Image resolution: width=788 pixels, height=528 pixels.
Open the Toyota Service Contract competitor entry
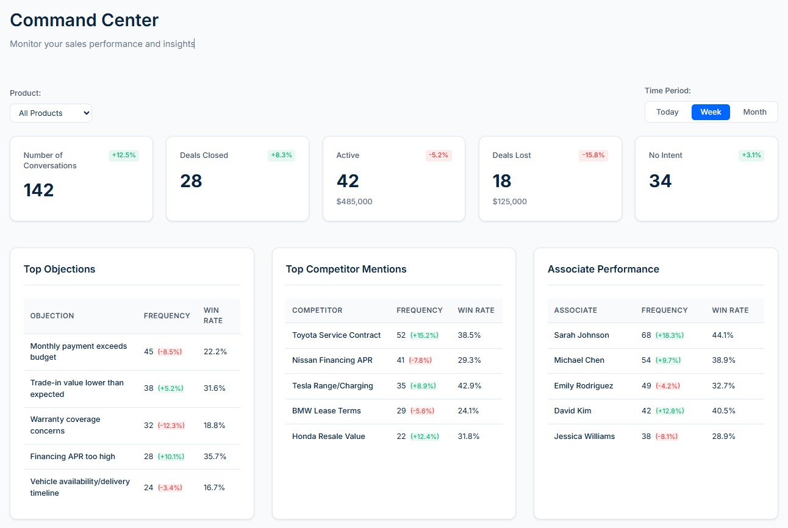click(x=336, y=335)
